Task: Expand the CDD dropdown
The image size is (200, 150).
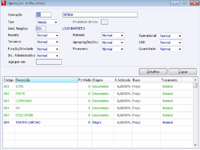Action: (x=171, y=42)
